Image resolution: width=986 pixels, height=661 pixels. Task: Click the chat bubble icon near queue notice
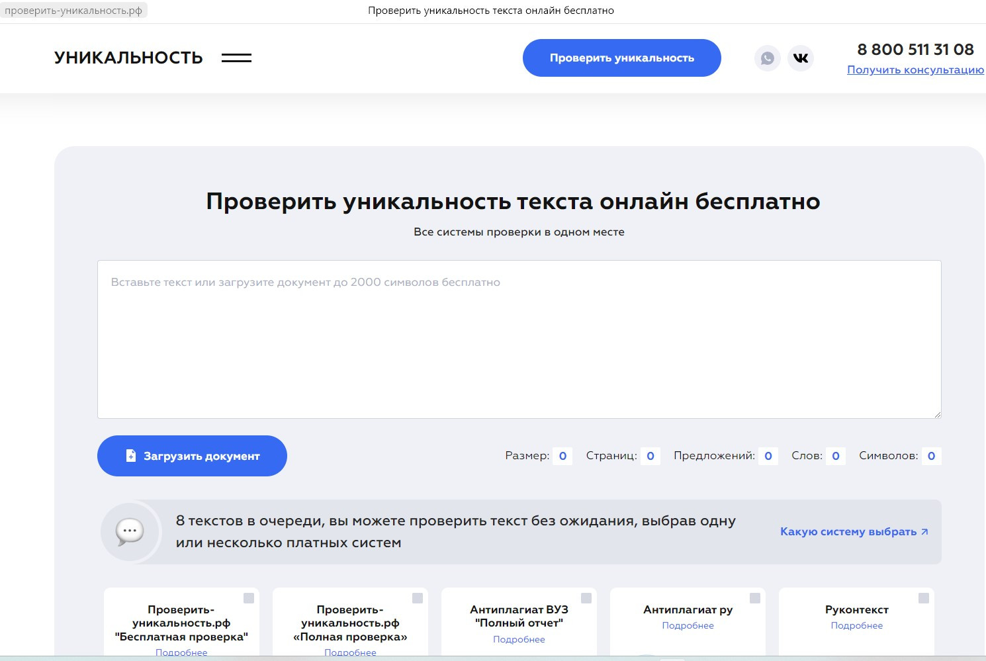point(130,531)
